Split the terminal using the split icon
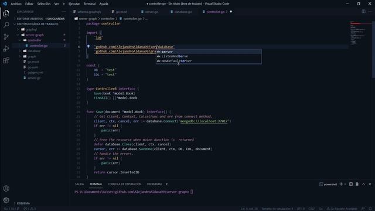This screenshot has height=211, width=375. (x=351, y=184)
